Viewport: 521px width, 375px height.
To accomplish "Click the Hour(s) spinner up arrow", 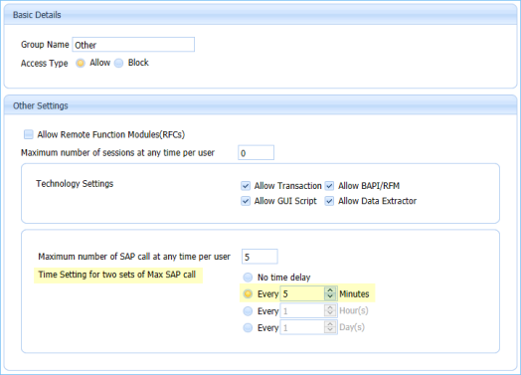I will click(330, 307).
